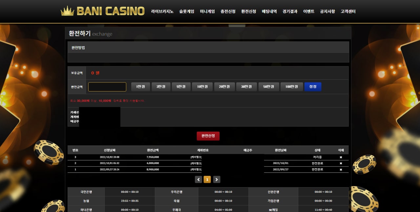Screen dimensions: 420x212
Task: Navigate to 충전신청 in the top menu
Action: point(228,11)
